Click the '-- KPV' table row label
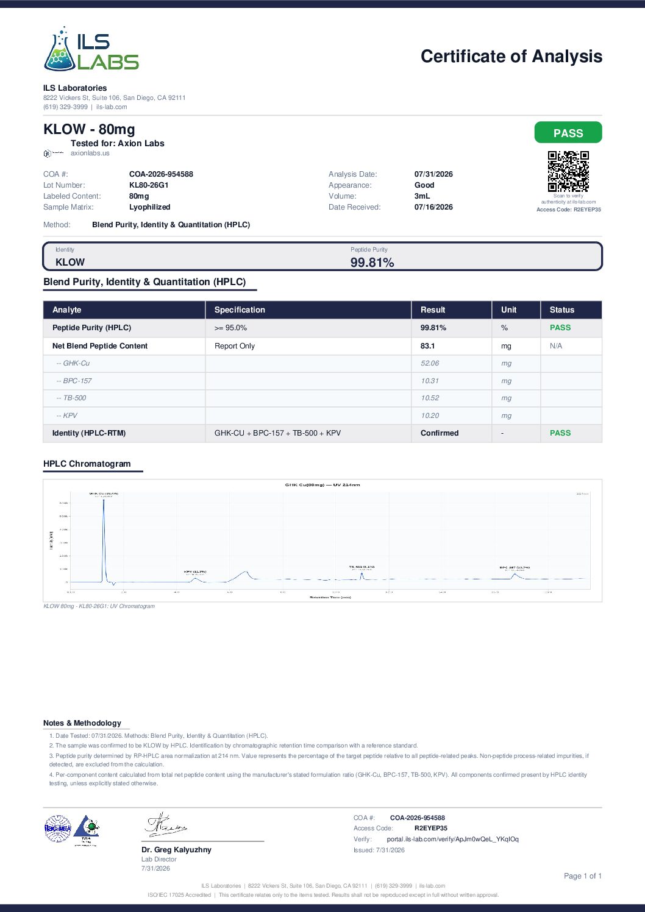This screenshot has height=912, width=645. (67, 416)
